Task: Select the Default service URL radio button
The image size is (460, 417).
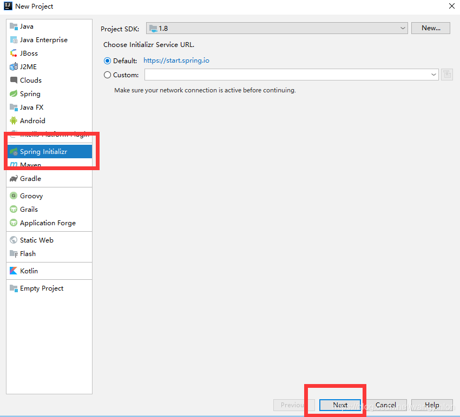Action: point(107,61)
